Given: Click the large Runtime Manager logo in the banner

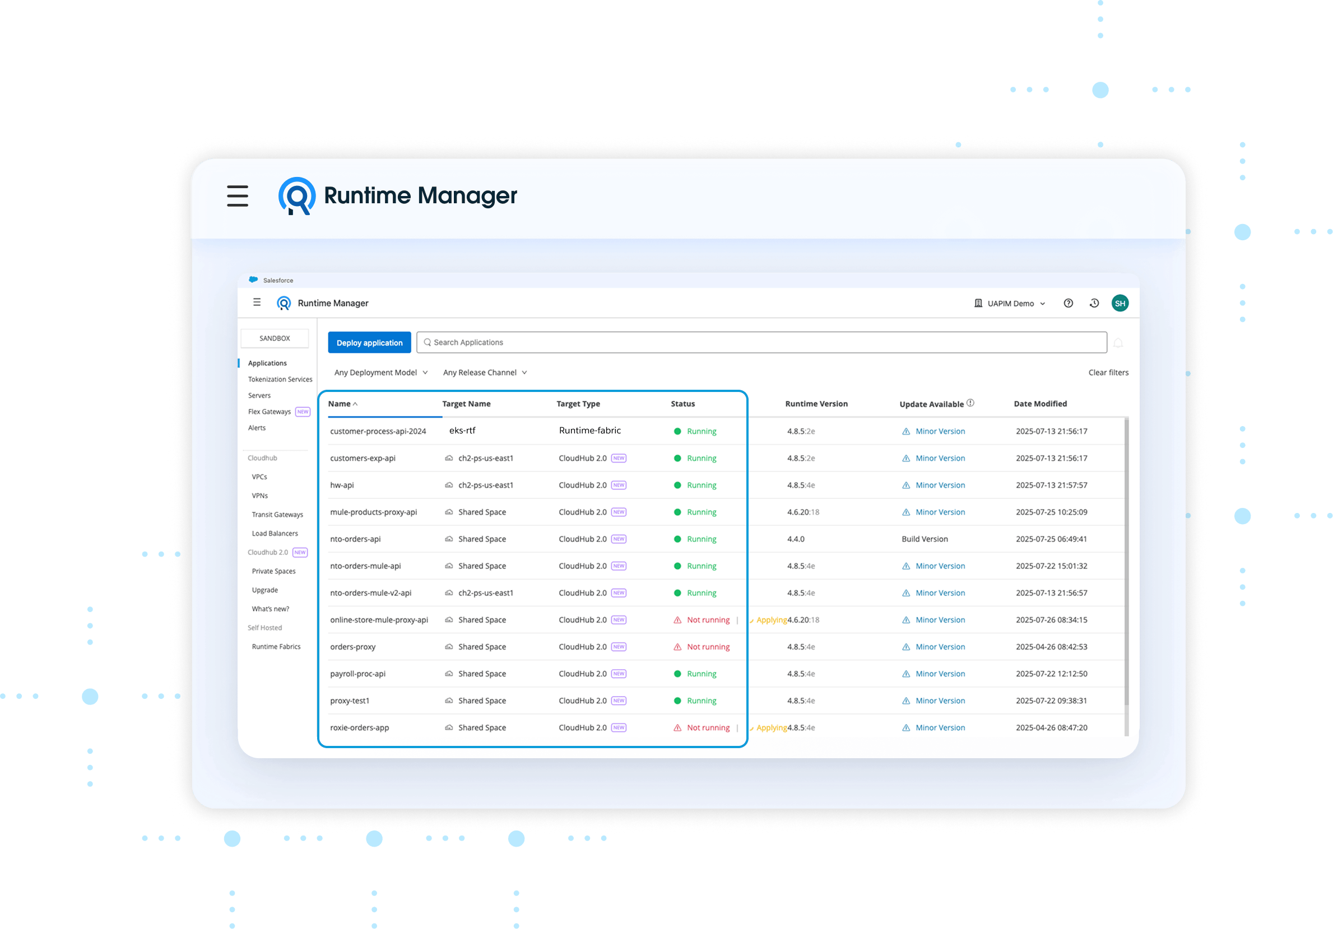Looking at the screenshot, I should pyautogui.click(x=296, y=196).
